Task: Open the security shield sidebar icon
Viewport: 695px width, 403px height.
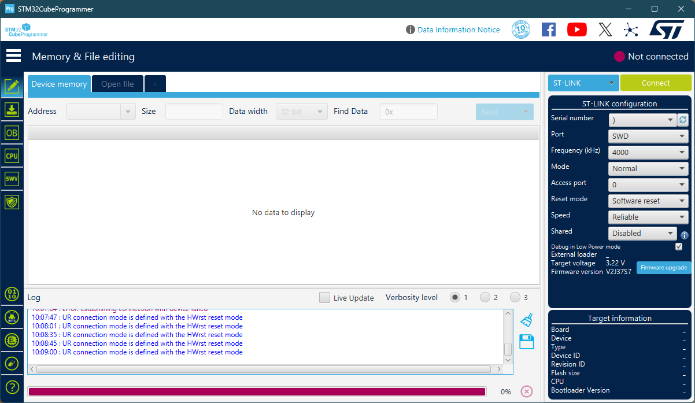Action: click(x=12, y=202)
